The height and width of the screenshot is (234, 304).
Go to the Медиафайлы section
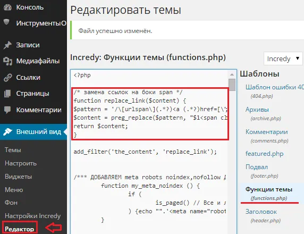(38, 61)
